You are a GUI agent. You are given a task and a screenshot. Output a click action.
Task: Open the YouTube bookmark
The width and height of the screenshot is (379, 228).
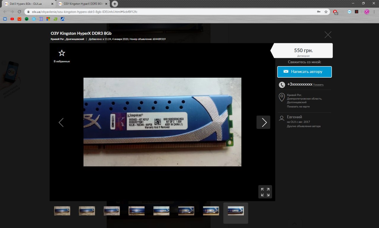click(x=12, y=19)
